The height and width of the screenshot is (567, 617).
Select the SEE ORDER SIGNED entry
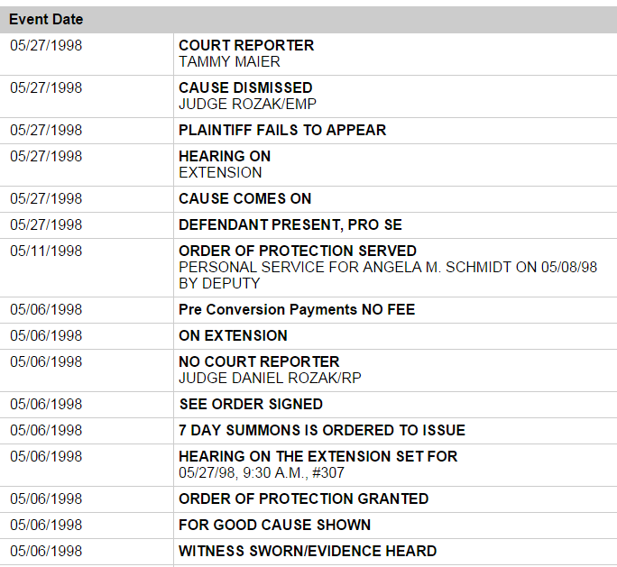251,404
